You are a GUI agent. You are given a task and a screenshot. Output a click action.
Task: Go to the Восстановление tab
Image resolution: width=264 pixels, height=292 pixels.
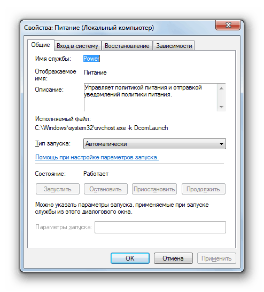[x=127, y=46]
